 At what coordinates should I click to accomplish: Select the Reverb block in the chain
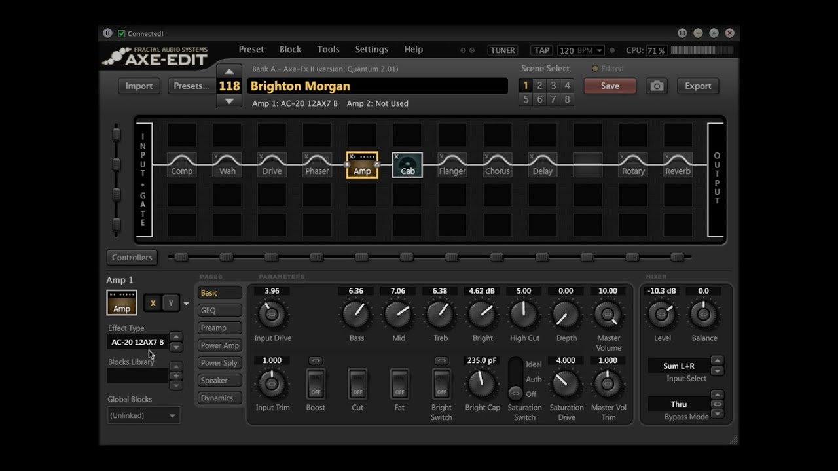[x=678, y=165]
